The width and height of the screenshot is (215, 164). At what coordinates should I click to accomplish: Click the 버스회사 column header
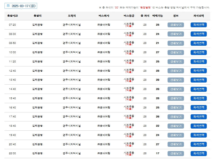pyautogui.click(x=104, y=16)
